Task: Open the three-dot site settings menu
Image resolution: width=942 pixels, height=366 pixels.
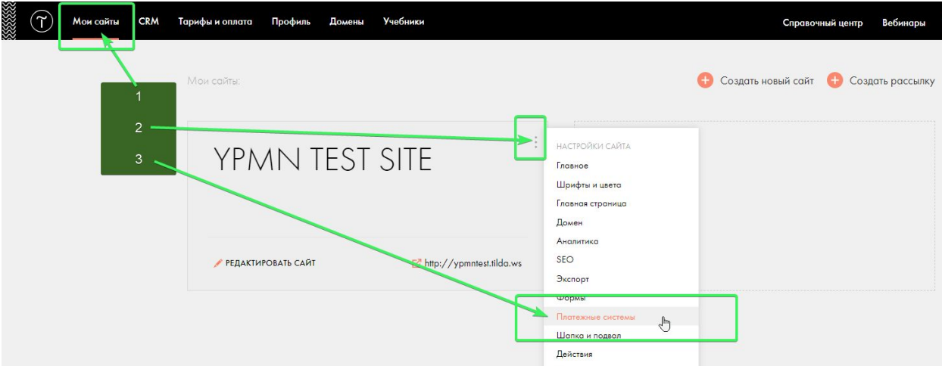Action: (x=535, y=141)
